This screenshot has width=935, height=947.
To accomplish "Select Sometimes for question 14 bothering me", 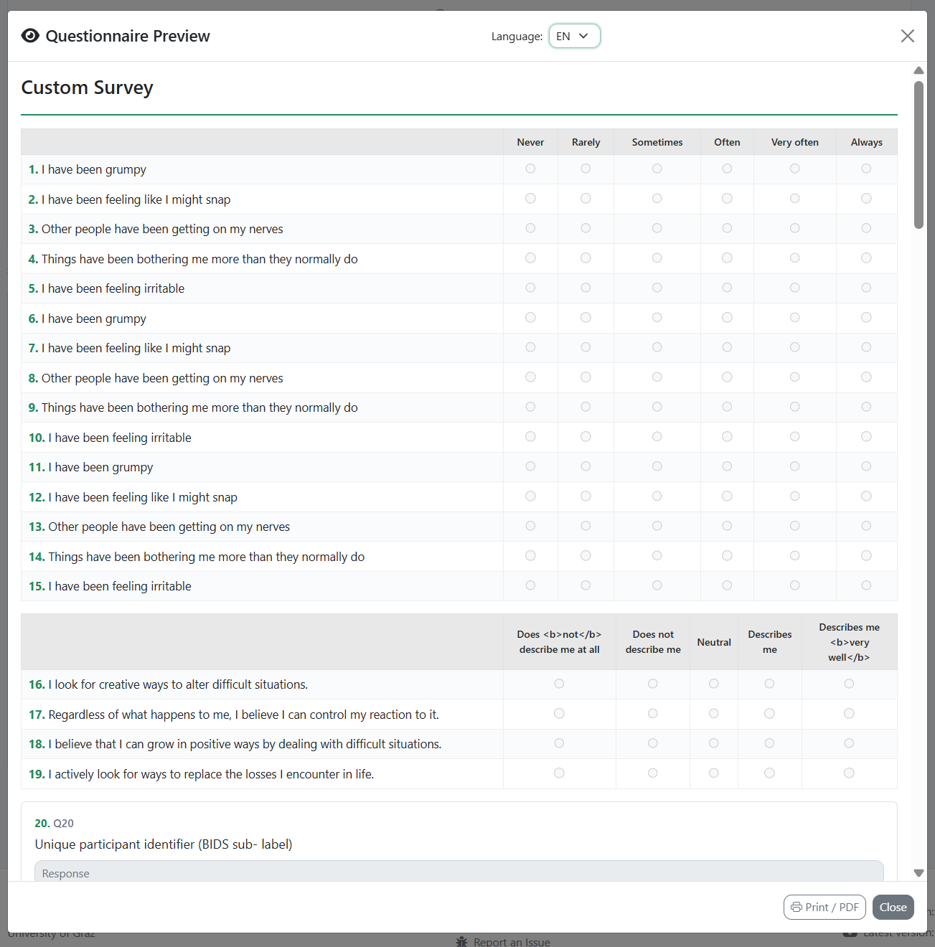I will click(657, 555).
